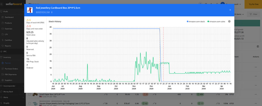
Task: Click the green 17 badge in Square Shape row
Action: pyautogui.click(x=201, y=103)
